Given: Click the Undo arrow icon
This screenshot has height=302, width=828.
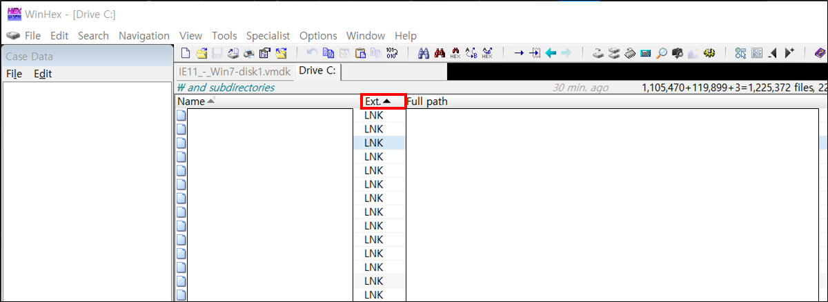Looking at the screenshot, I should coord(312,52).
